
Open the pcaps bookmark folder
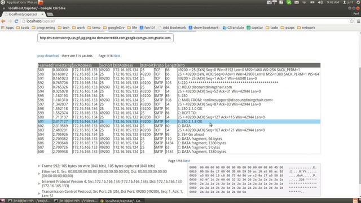point(288,28)
